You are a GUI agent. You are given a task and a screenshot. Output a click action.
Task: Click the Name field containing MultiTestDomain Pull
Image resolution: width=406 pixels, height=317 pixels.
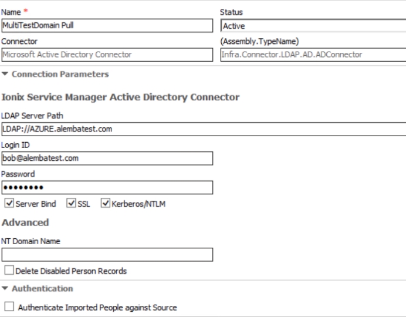[x=107, y=26]
